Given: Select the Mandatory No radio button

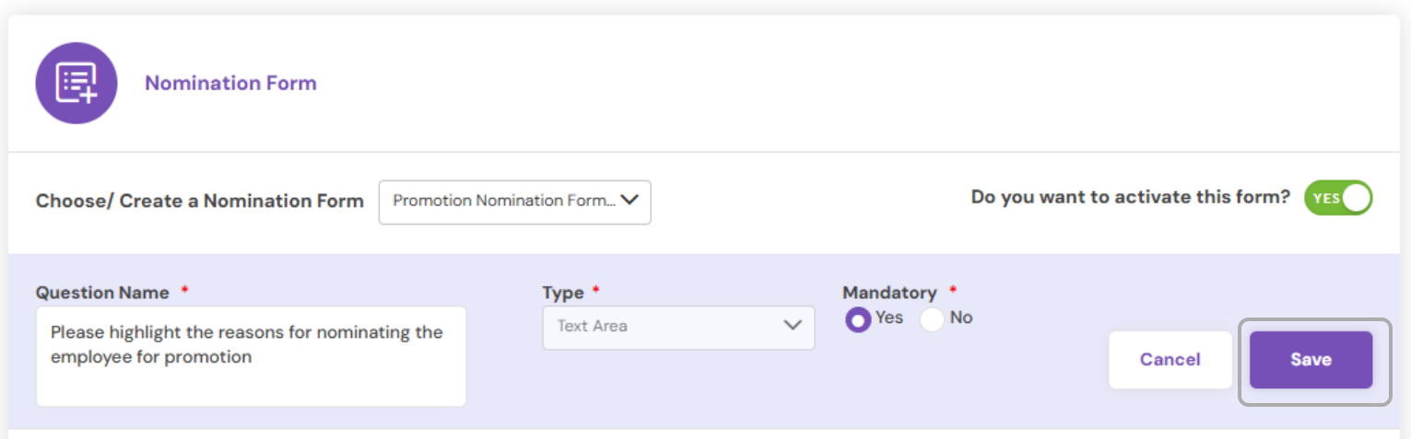Looking at the screenshot, I should 932,319.
